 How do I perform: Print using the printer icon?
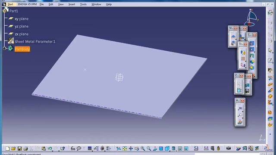tap(25, 149)
